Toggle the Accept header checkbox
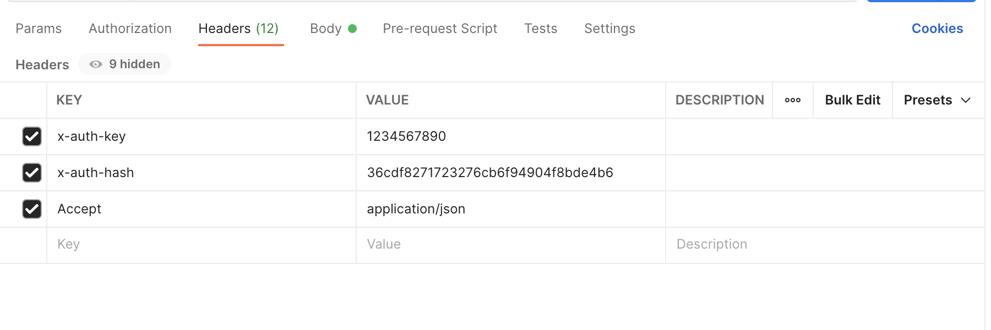The image size is (991, 330). [32, 209]
